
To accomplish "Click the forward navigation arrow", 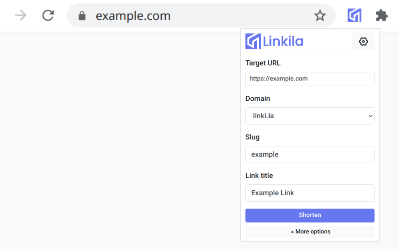I will coord(20,16).
